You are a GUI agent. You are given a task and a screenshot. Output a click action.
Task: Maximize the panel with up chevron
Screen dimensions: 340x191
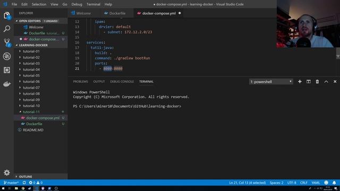(326, 82)
